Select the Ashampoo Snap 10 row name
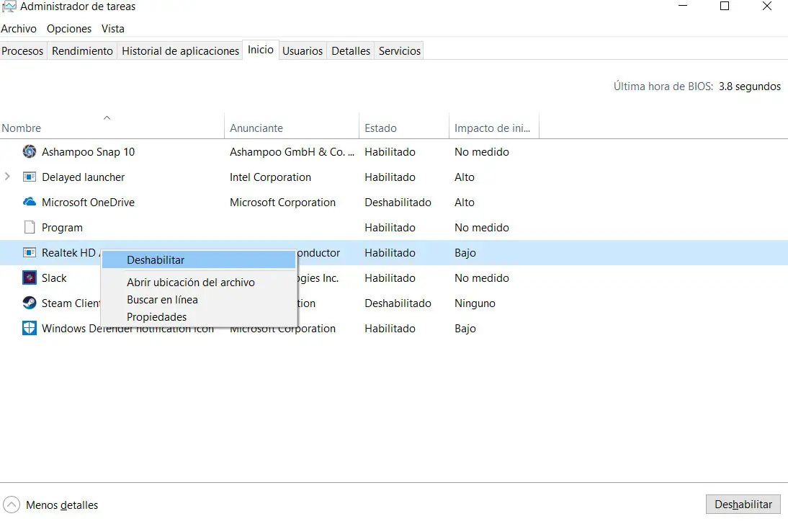The height and width of the screenshot is (524, 788). [x=88, y=152]
